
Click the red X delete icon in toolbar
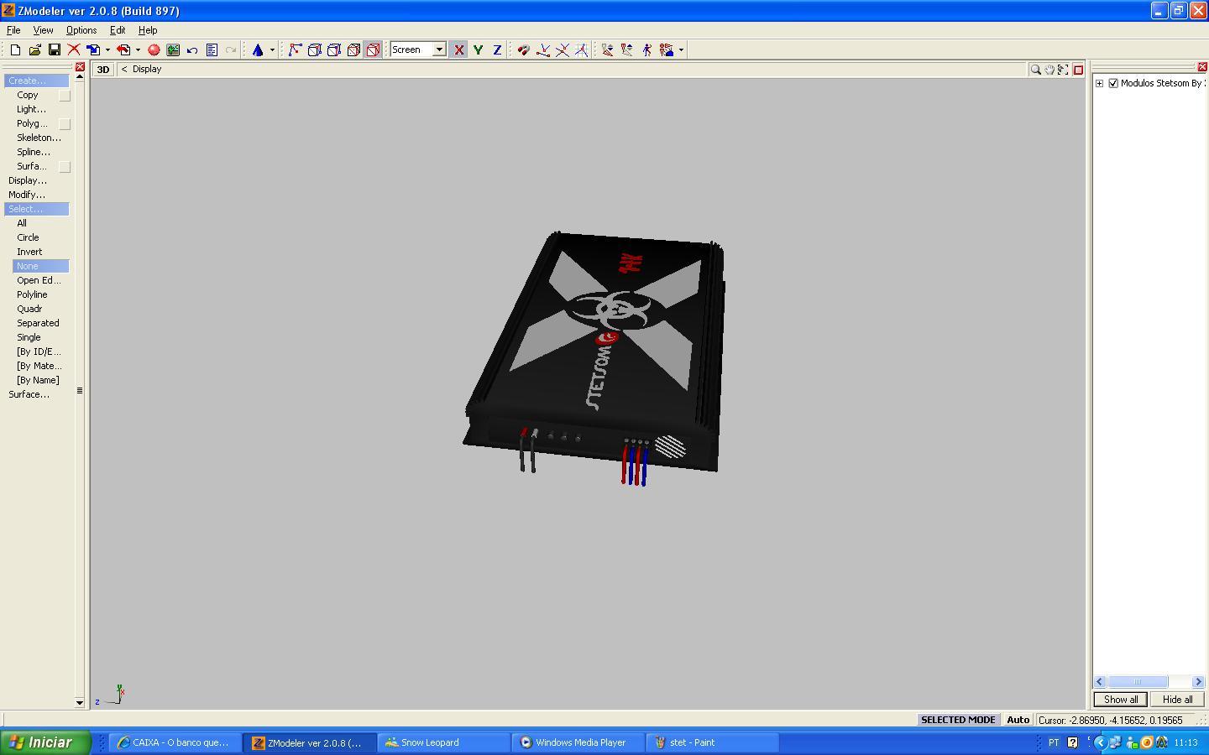(x=73, y=50)
